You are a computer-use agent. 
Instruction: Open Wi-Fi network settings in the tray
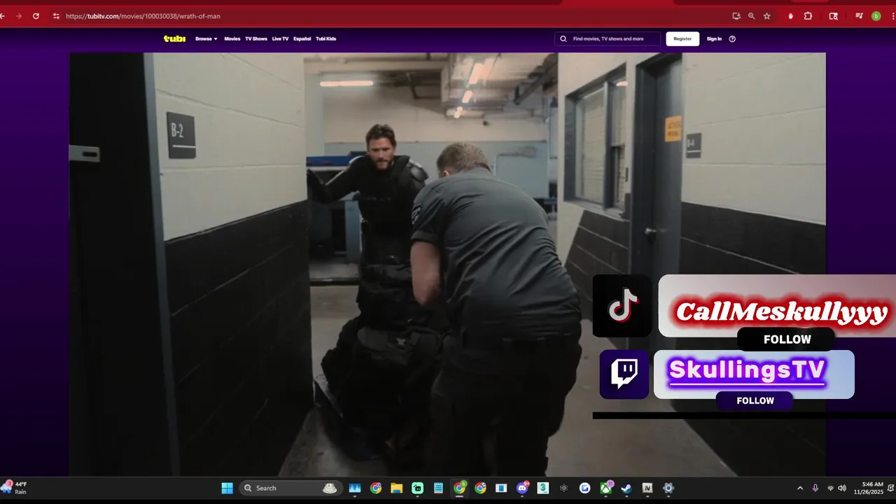(831, 488)
